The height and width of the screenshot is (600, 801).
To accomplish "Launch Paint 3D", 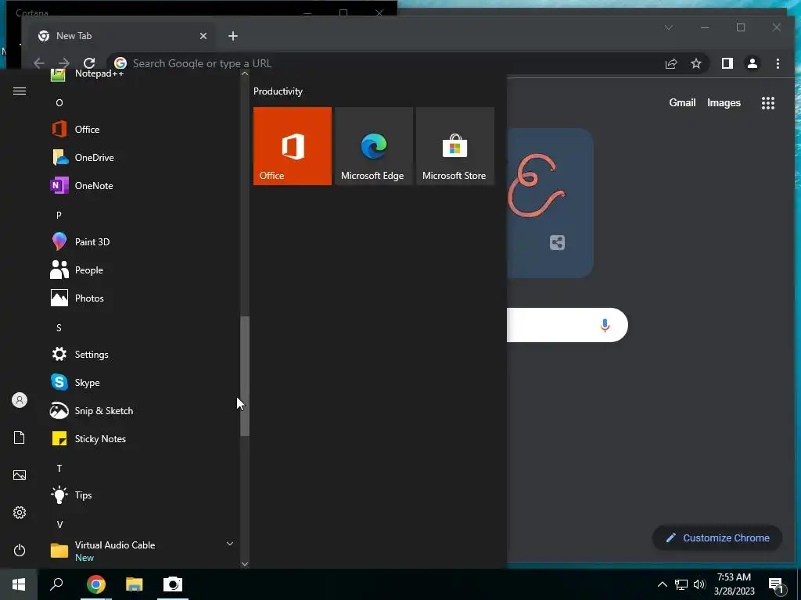I will 143,242.
